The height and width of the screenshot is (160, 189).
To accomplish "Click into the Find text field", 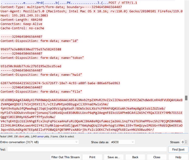I will pos(87,149).
